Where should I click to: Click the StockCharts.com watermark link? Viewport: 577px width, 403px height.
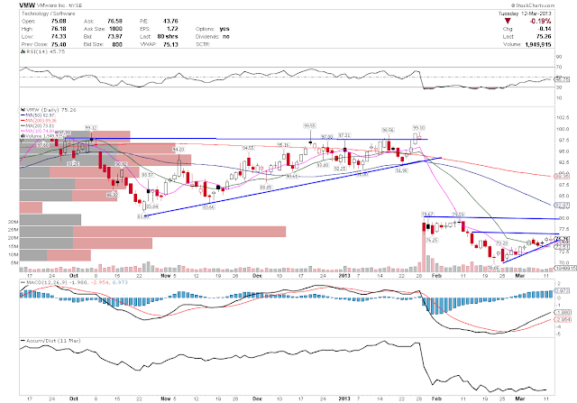(532, 5)
